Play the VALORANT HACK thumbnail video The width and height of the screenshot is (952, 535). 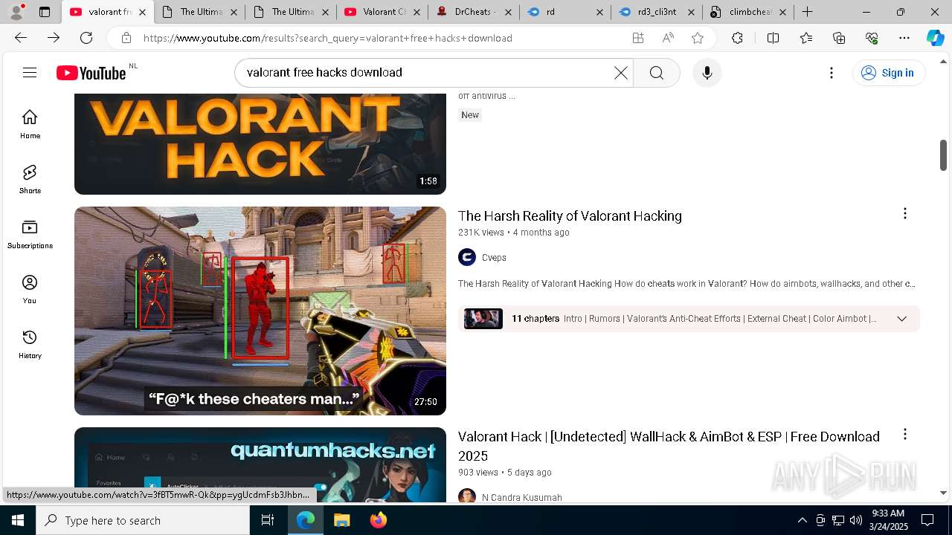coord(260,144)
